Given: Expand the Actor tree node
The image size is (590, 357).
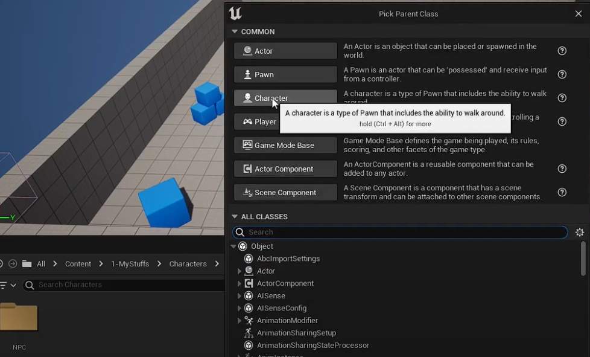Looking at the screenshot, I should [239, 271].
